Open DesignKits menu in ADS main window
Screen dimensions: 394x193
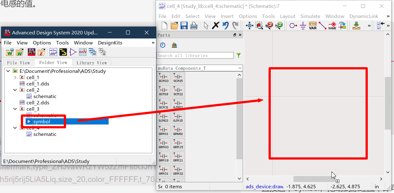110,43
